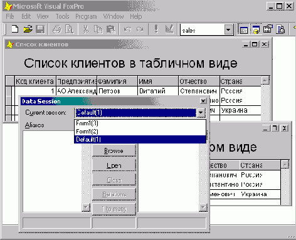Click the fox icon of Список клиентов window
This screenshot has width=296, height=240.
coord(9,44)
